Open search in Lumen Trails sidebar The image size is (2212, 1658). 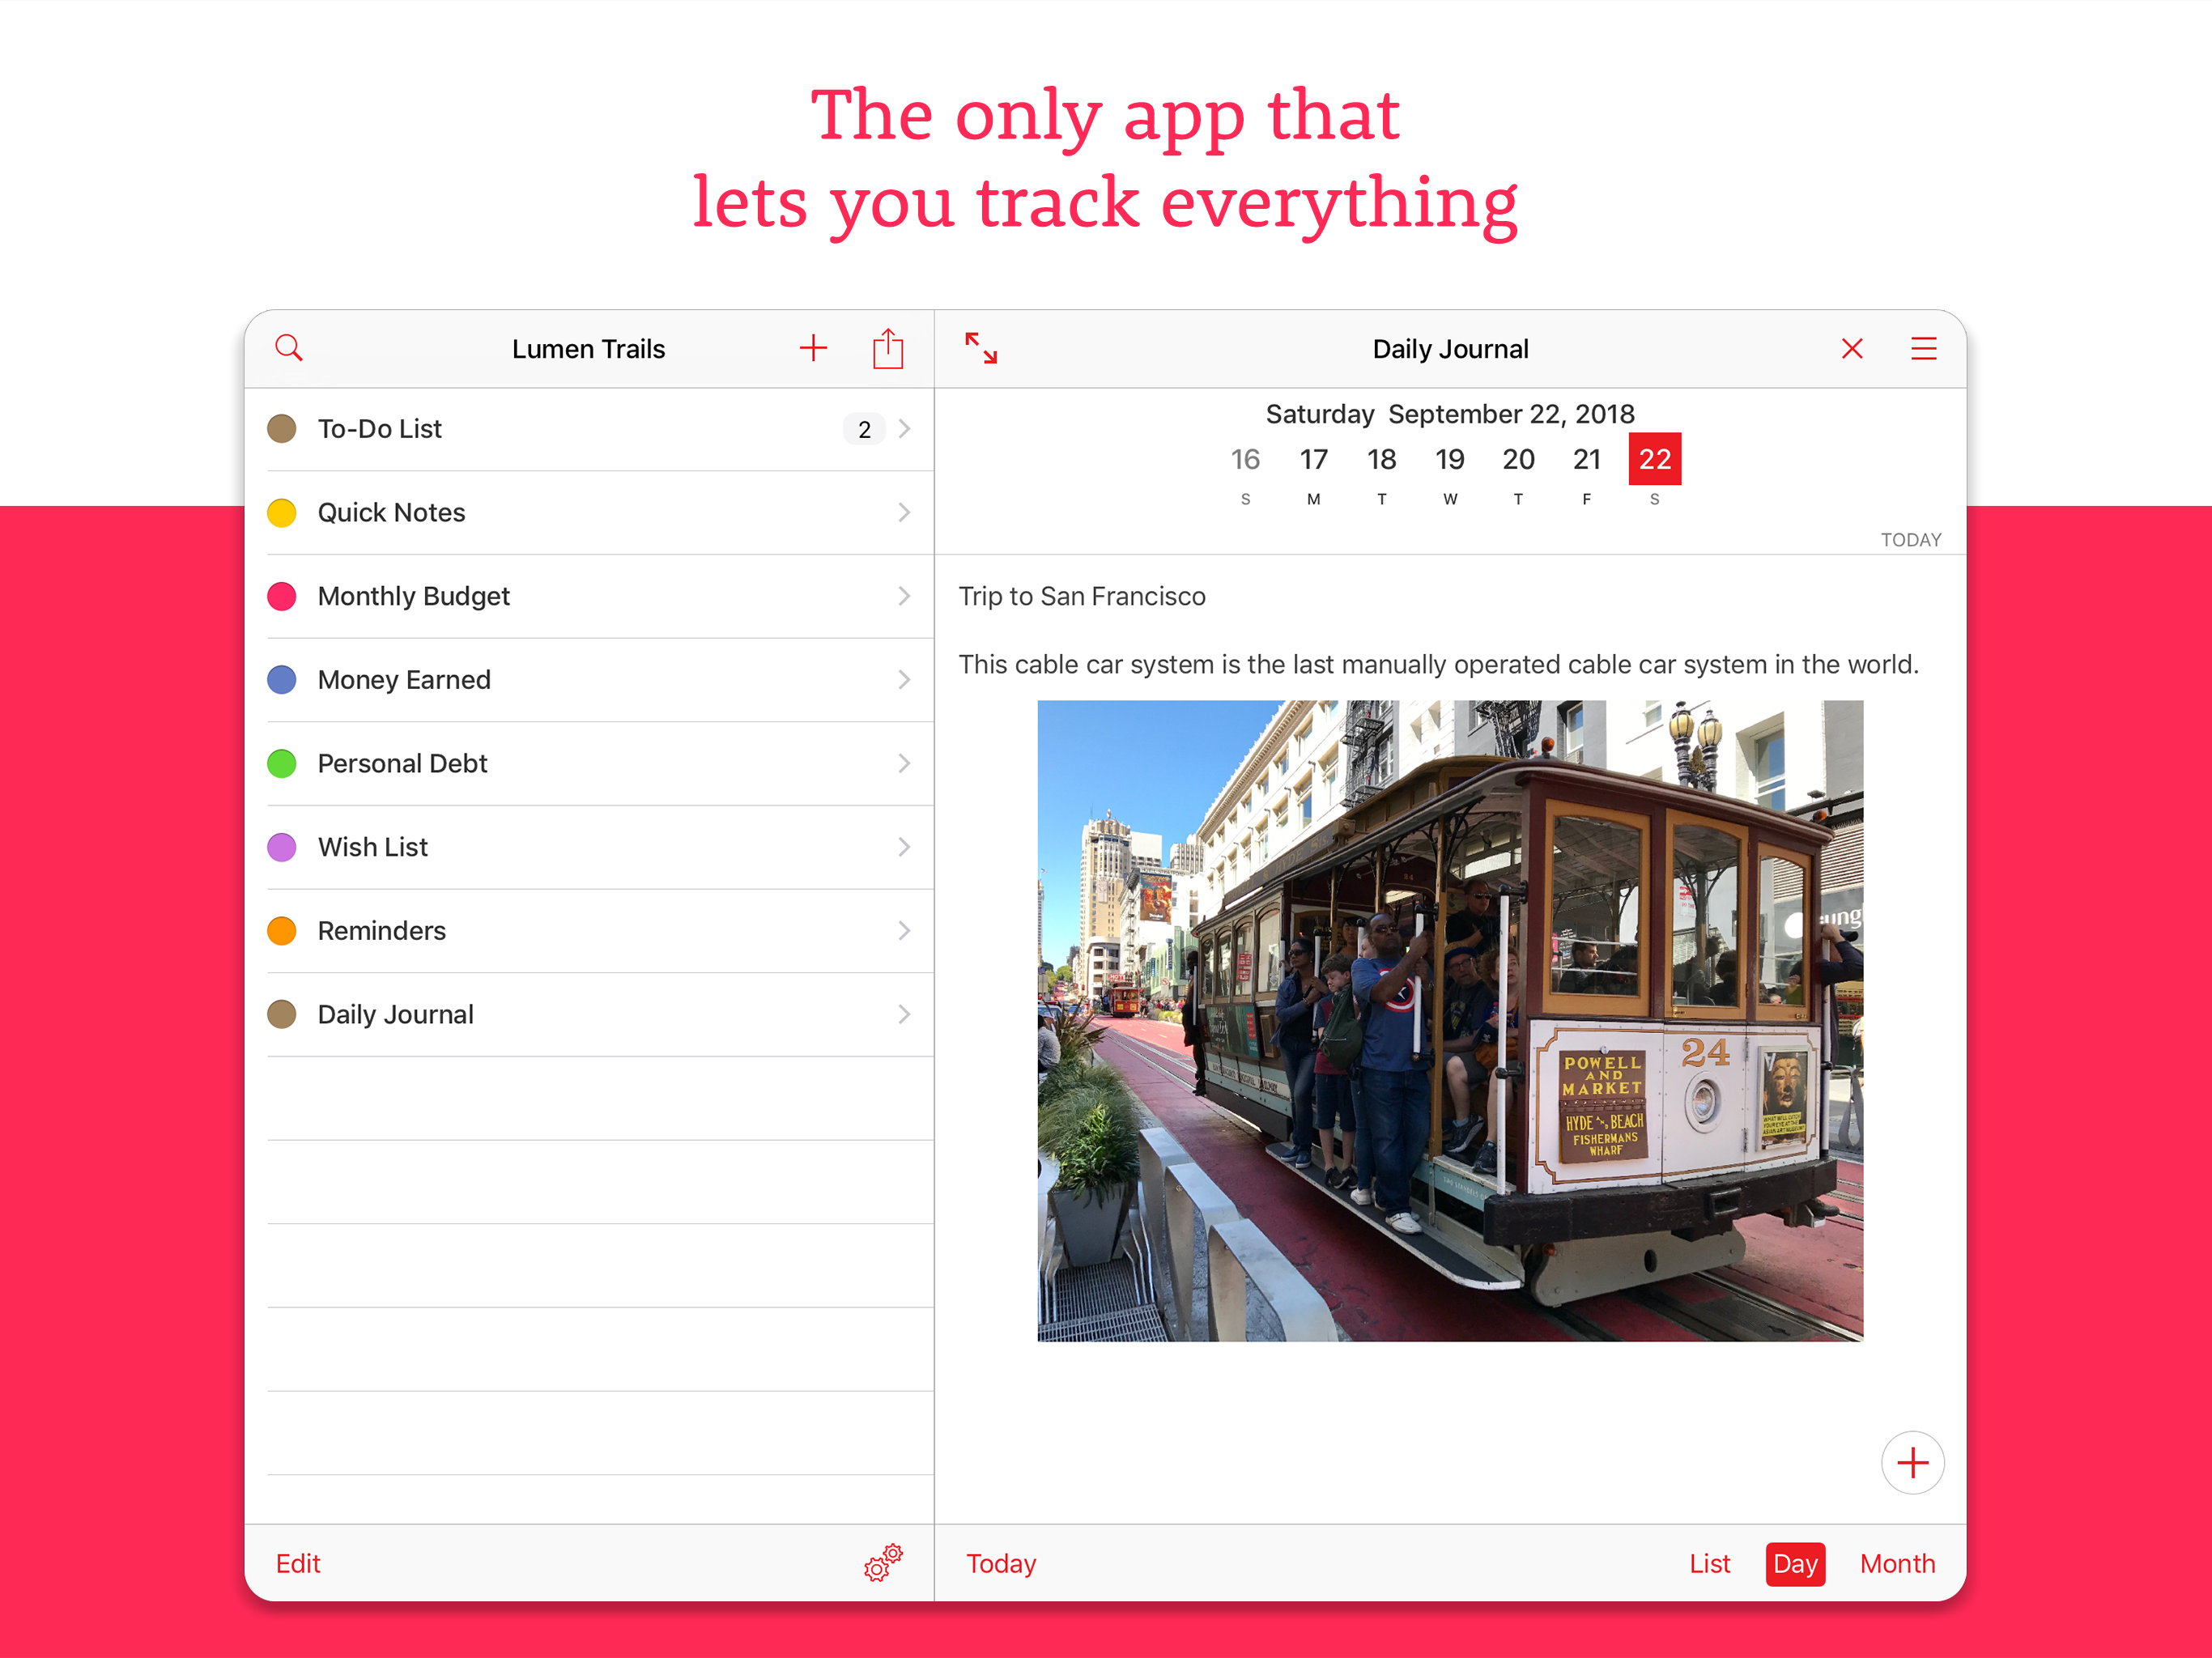tap(289, 348)
